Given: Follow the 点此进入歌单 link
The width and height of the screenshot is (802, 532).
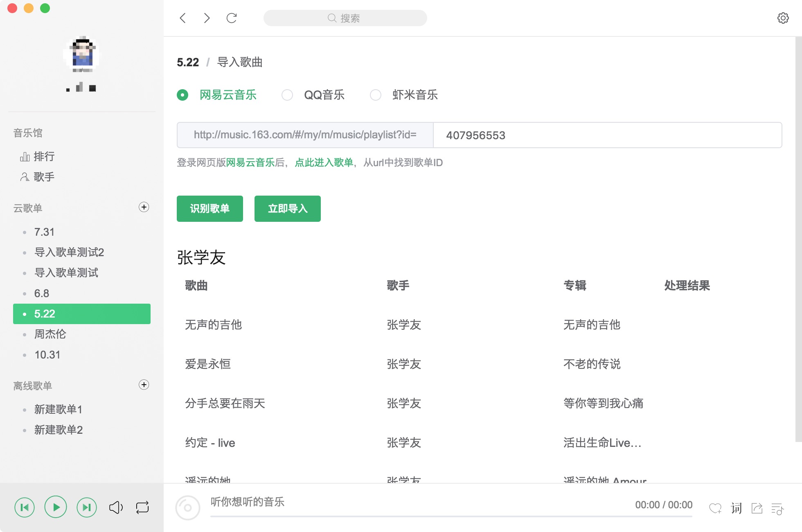Looking at the screenshot, I should tap(324, 162).
